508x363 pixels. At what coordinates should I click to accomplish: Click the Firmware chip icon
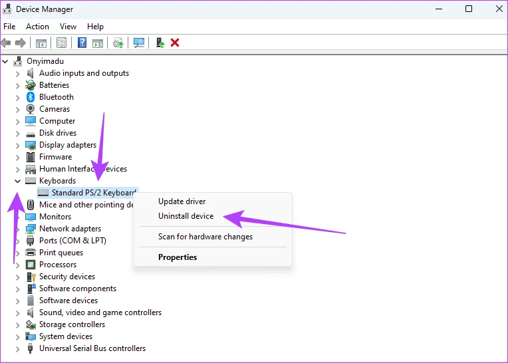click(31, 157)
